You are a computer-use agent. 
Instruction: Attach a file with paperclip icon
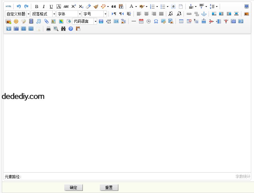(x=46, y=21)
